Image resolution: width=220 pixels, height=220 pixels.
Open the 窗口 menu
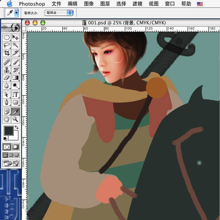(170, 4)
